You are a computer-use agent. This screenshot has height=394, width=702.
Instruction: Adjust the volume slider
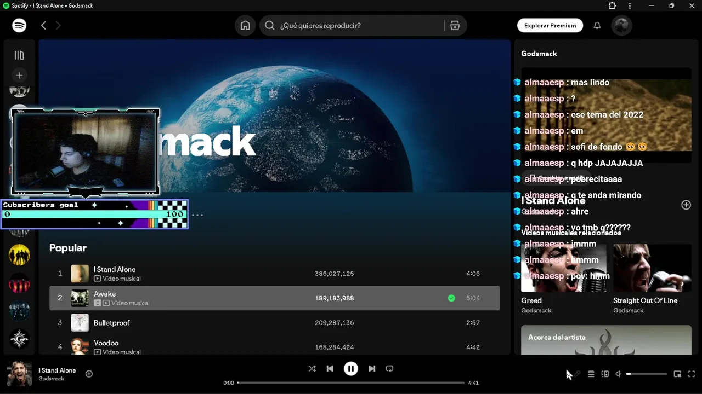coord(647,374)
